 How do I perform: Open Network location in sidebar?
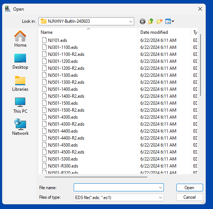(20, 127)
